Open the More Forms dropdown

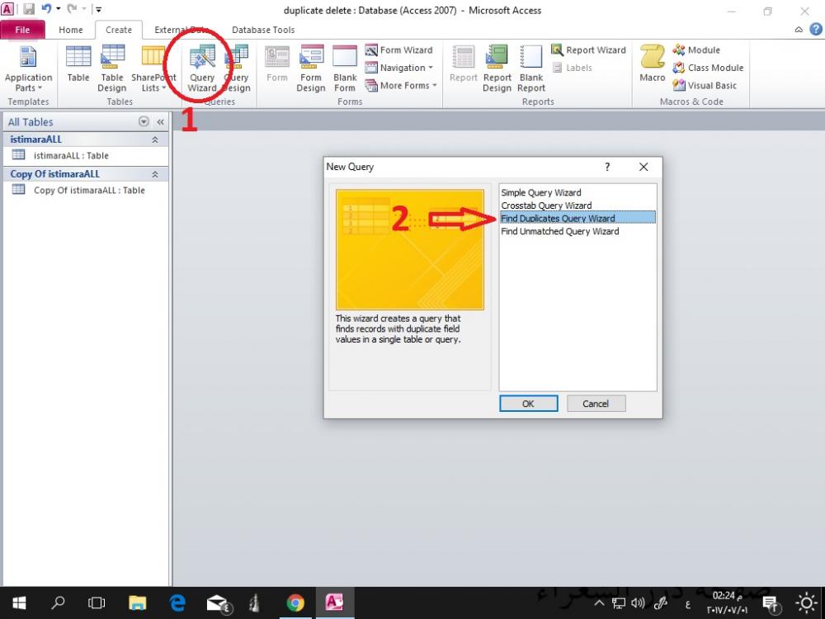click(x=401, y=85)
